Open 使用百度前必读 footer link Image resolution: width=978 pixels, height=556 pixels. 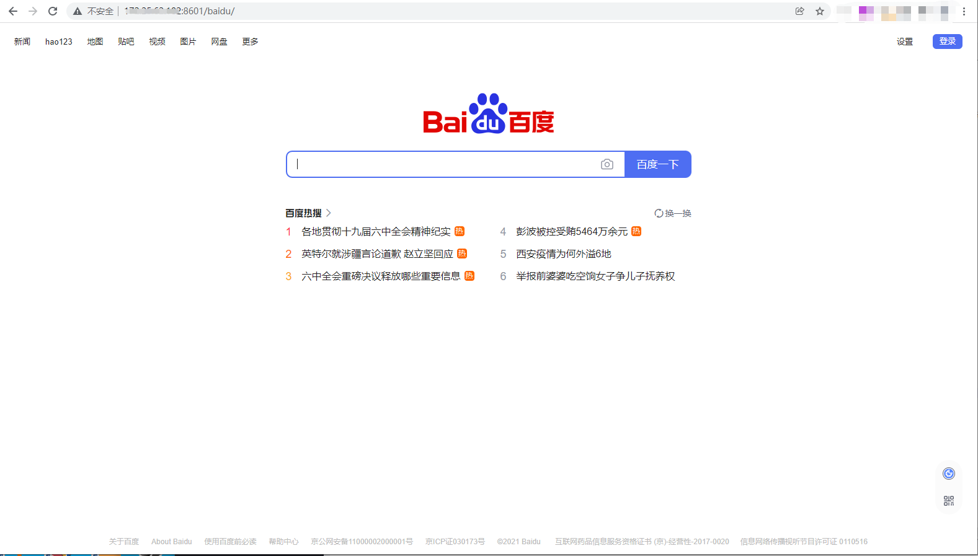(x=230, y=542)
